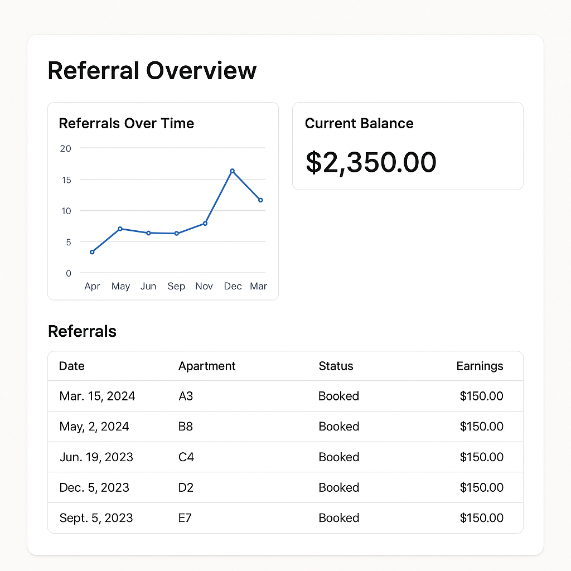Click apartment E7 in the table
The height and width of the screenshot is (571, 571).
point(185,518)
